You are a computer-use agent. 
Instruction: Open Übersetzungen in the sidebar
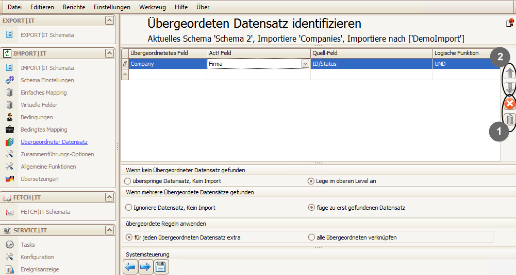click(x=40, y=179)
